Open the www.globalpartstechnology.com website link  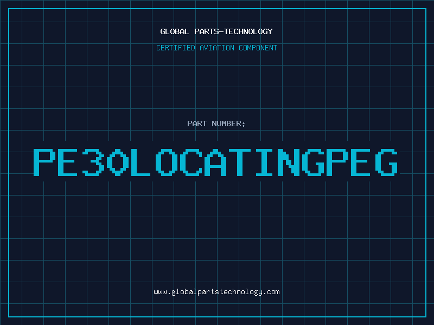click(x=216, y=292)
